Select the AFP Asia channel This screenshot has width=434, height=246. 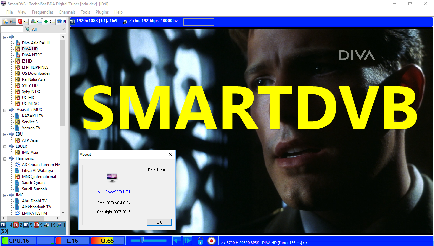[30, 140]
